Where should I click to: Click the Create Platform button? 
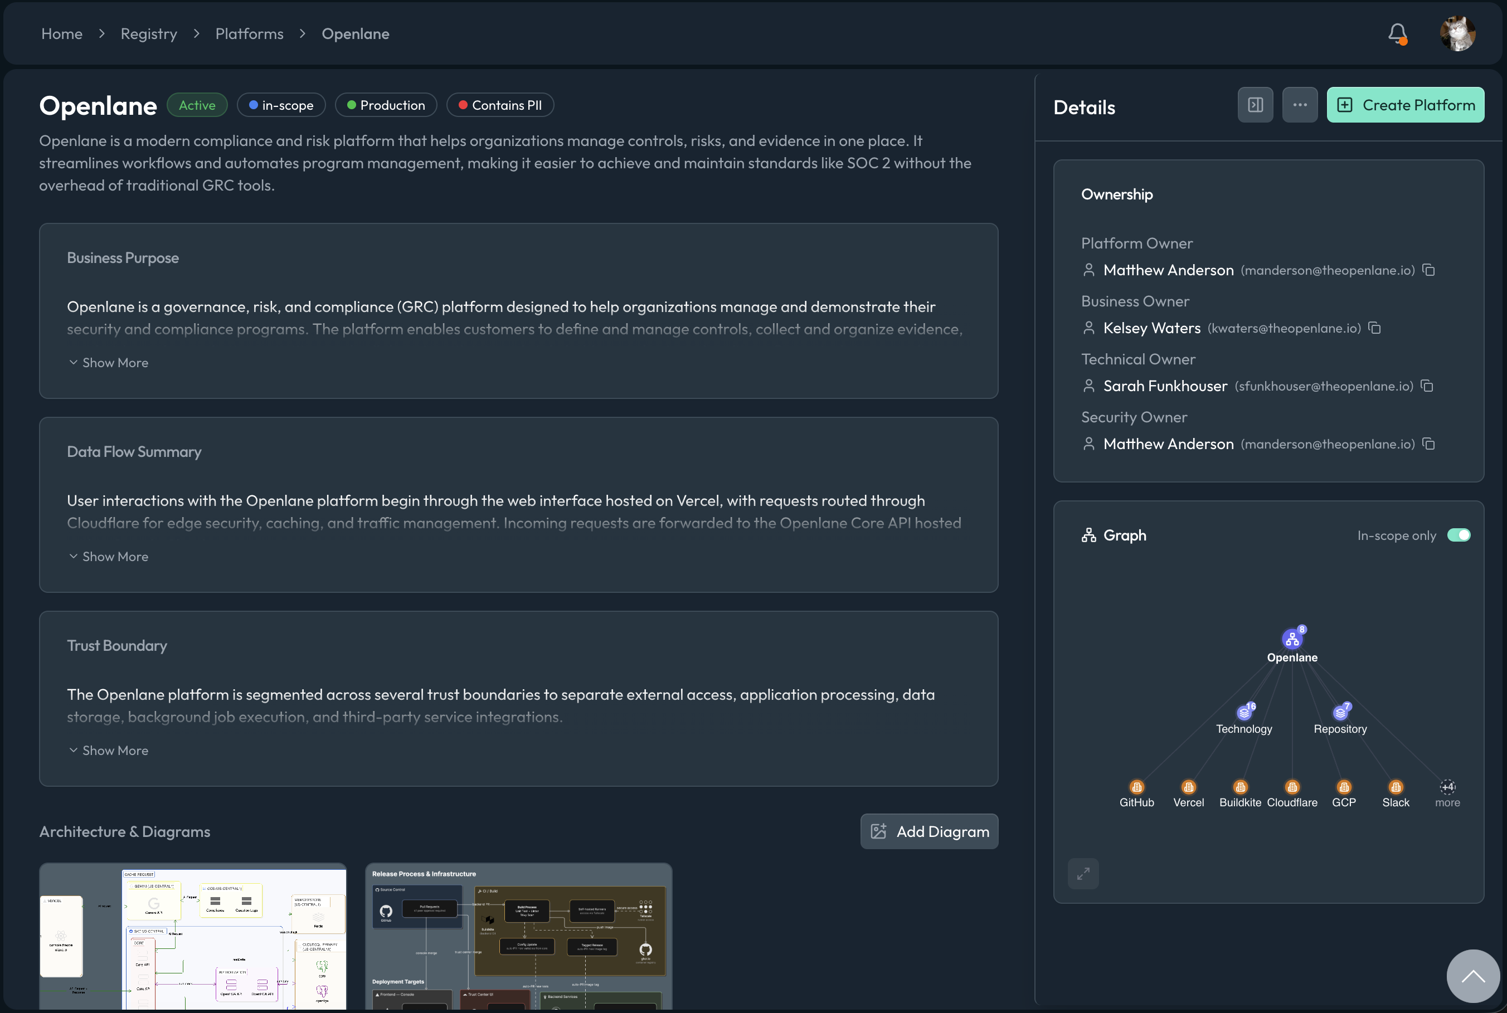(1406, 105)
